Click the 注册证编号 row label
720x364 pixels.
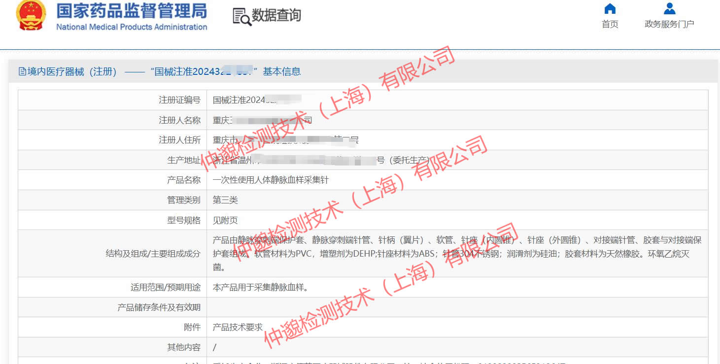click(179, 100)
